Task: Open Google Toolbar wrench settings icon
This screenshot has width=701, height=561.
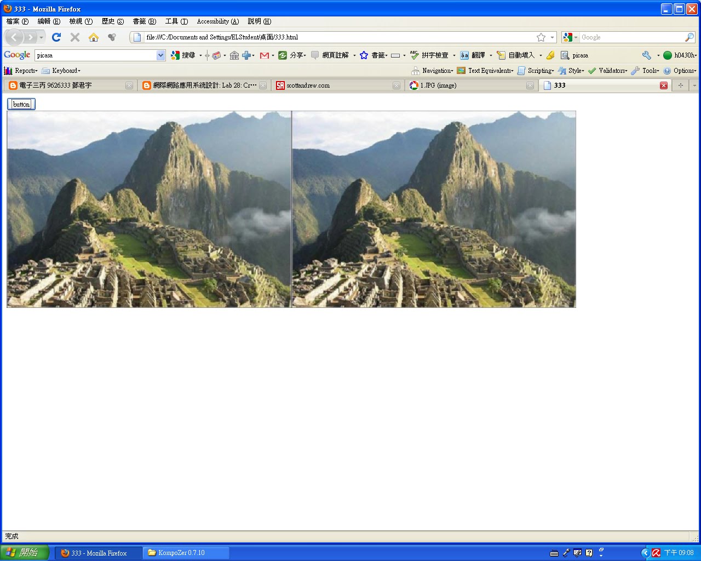Action: pos(647,55)
